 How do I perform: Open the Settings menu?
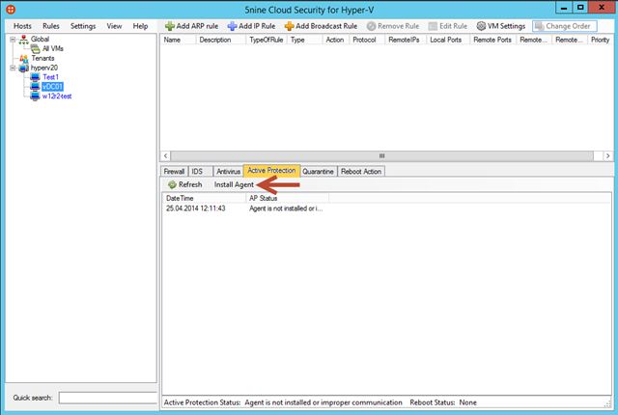(x=83, y=26)
